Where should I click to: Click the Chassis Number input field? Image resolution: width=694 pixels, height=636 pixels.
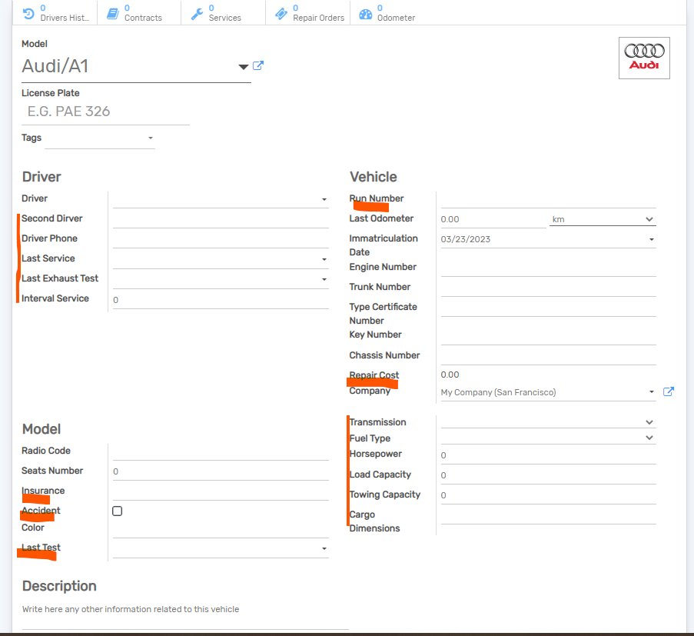point(547,355)
